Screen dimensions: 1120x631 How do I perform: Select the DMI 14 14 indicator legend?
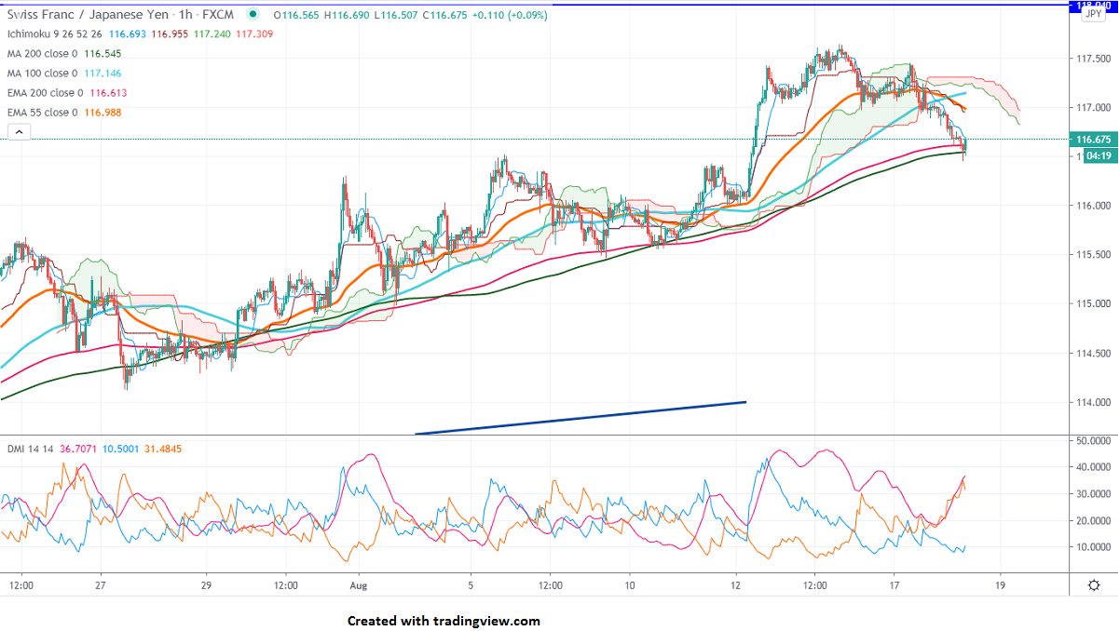(28, 449)
